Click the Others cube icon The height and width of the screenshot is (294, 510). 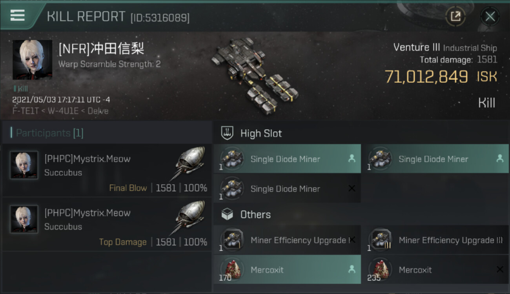228,214
